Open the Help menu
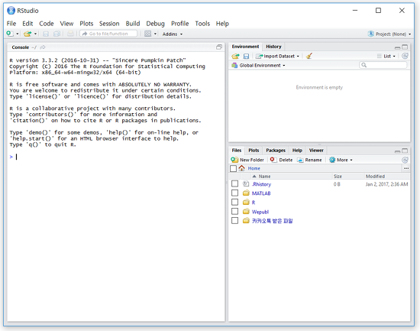 tap(222, 24)
